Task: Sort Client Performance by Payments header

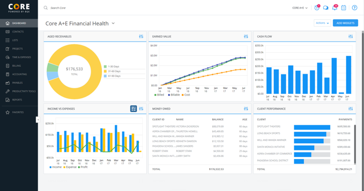Action: (345, 119)
